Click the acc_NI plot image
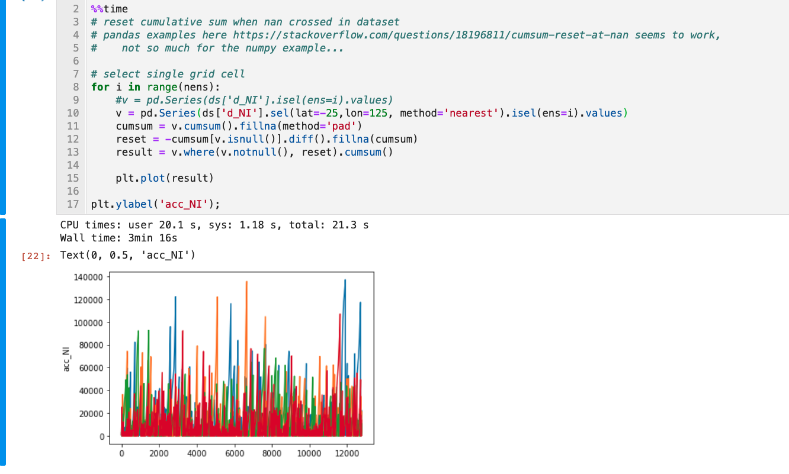 [x=218, y=365]
